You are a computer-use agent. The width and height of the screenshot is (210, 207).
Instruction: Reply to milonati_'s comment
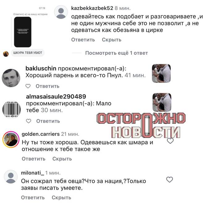point(33,197)
